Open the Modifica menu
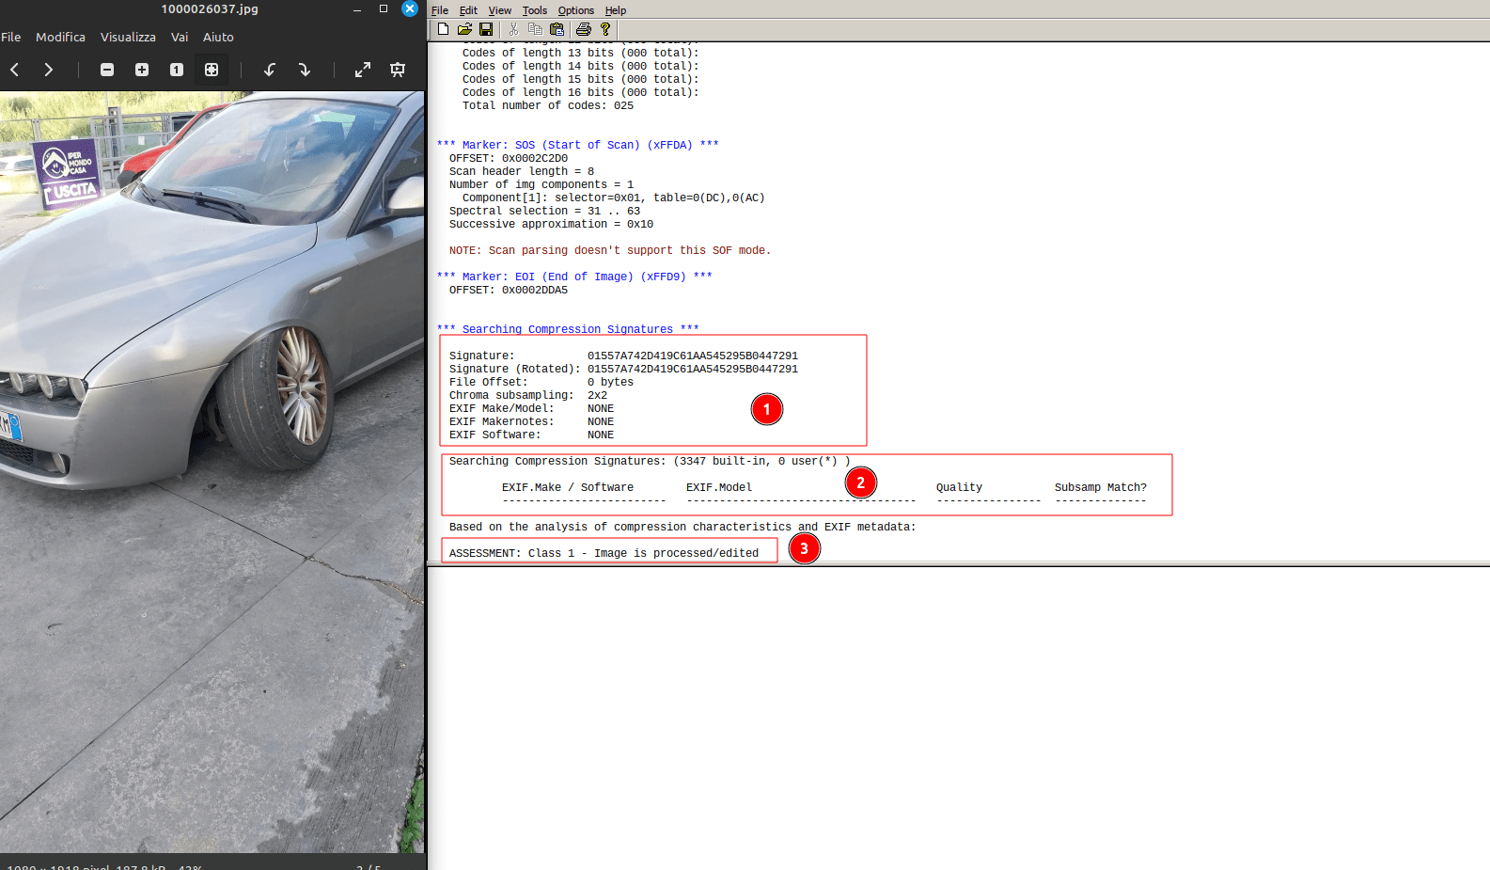Viewport: 1490px width, 870px height. pos(60,37)
